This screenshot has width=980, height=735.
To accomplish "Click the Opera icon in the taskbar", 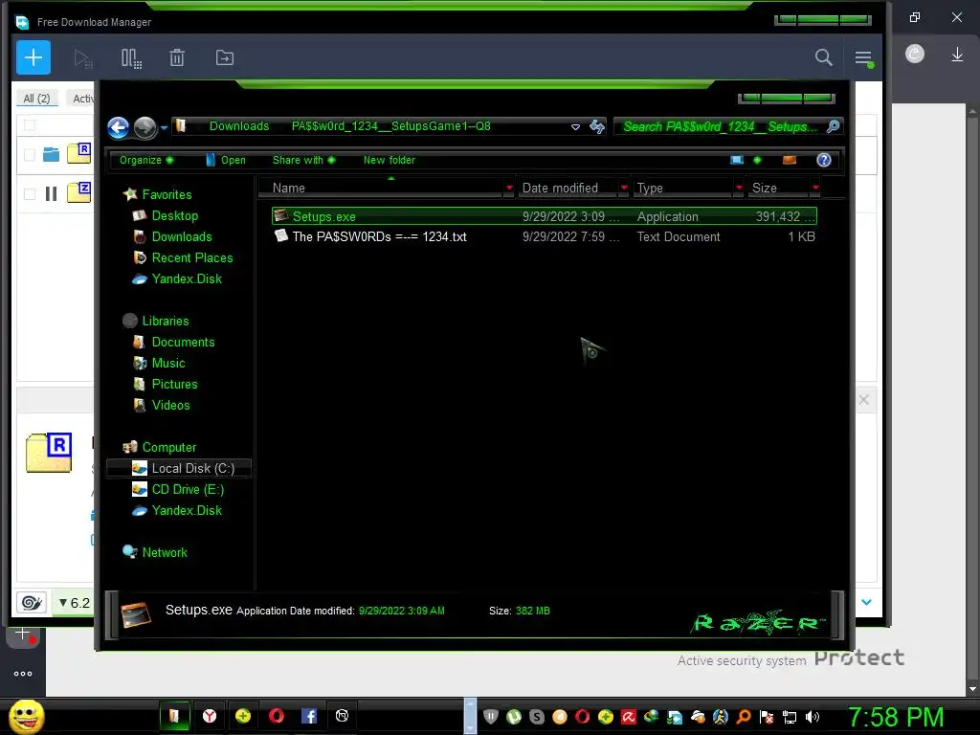I will click(277, 716).
